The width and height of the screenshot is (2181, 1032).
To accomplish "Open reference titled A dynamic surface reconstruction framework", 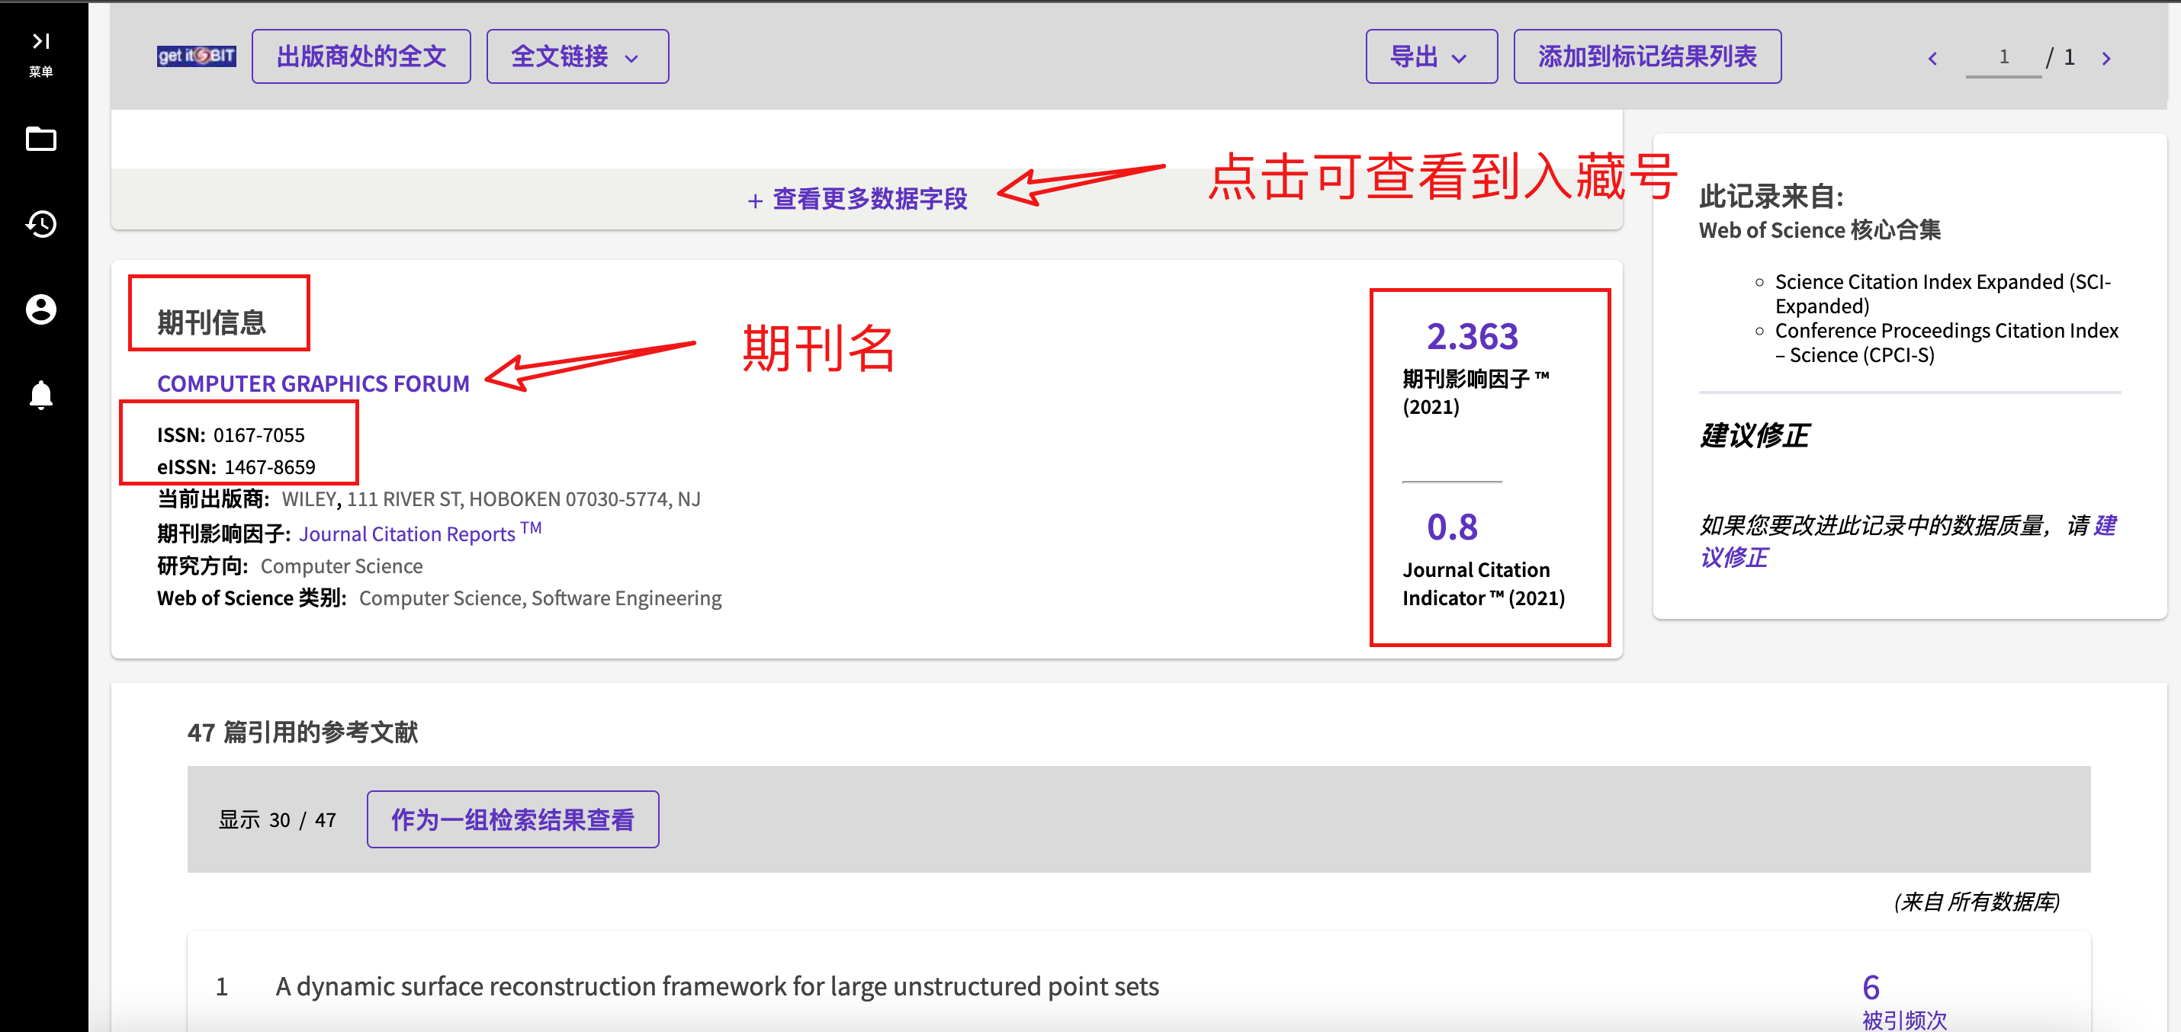I will tap(717, 986).
